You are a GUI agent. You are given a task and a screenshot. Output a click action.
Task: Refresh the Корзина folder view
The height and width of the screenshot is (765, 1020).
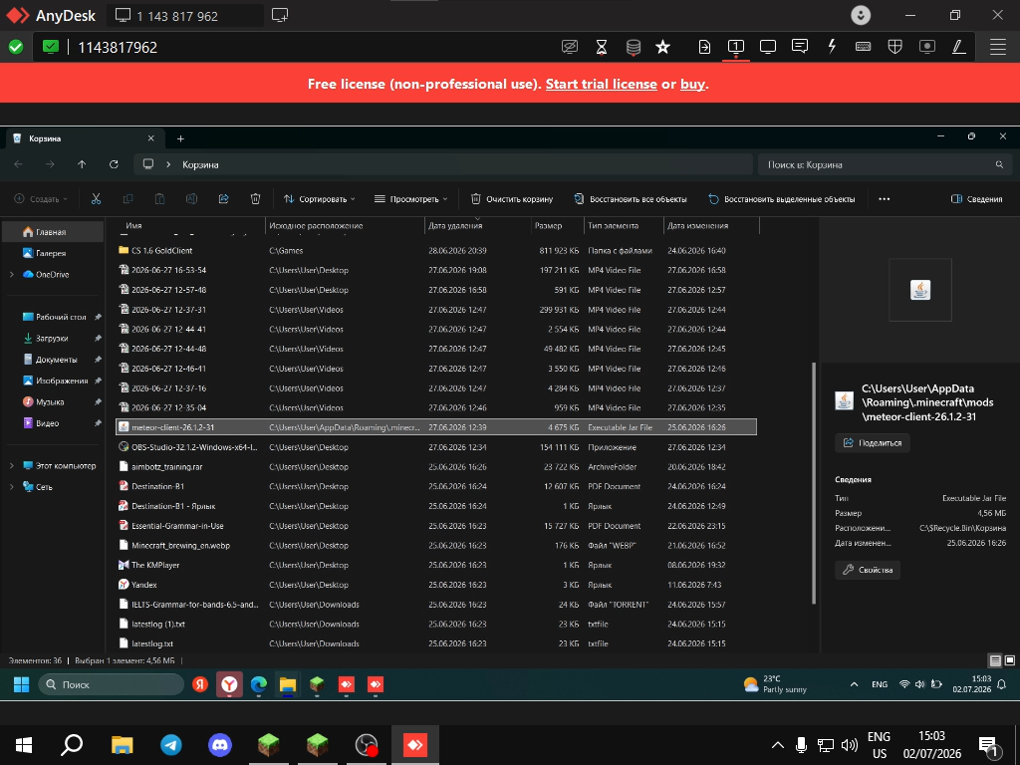pos(114,164)
